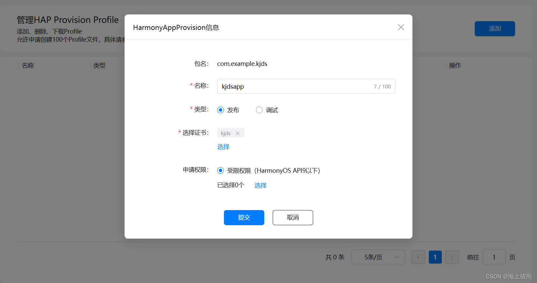Click the 操作 column header
Image resolution: width=537 pixels, height=283 pixels.
click(x=455, y=65)
